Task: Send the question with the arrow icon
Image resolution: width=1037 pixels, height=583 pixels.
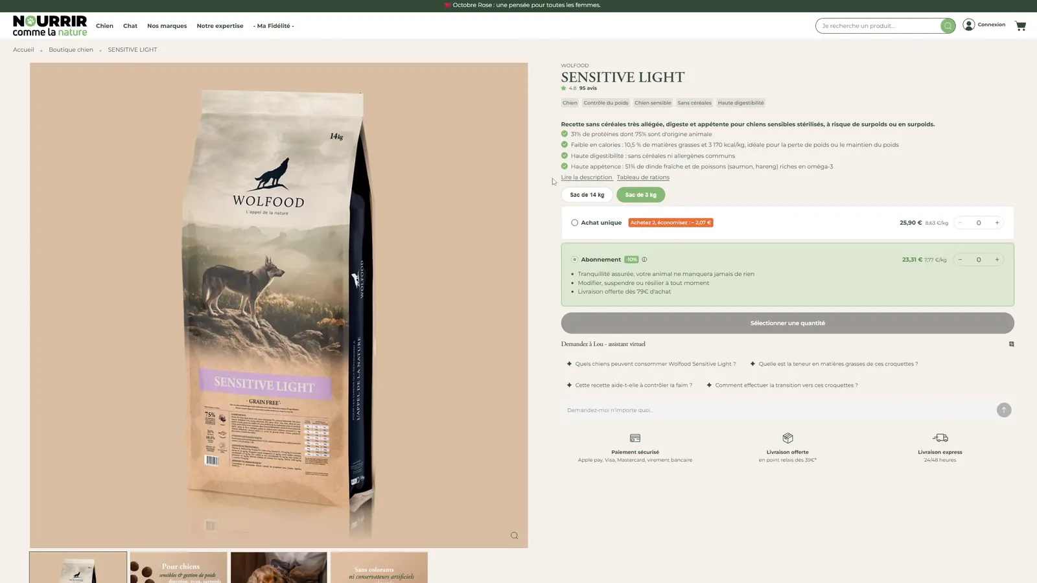Action: tap(1004, 410)
